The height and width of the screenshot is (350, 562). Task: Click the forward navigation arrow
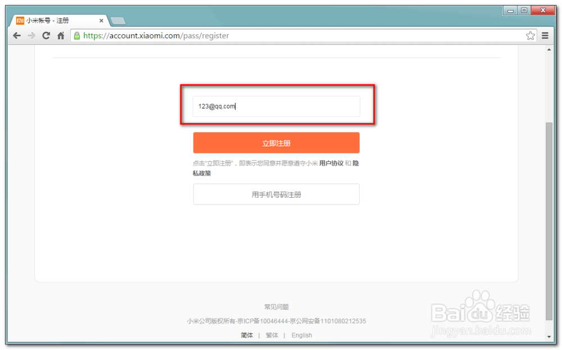(31, 35)
